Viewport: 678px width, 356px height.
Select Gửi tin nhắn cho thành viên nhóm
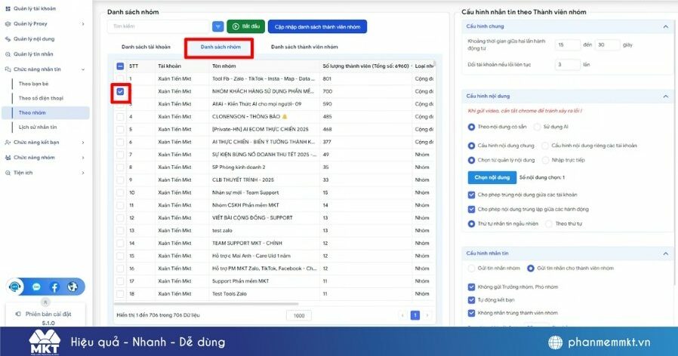[x=531, y=269]
